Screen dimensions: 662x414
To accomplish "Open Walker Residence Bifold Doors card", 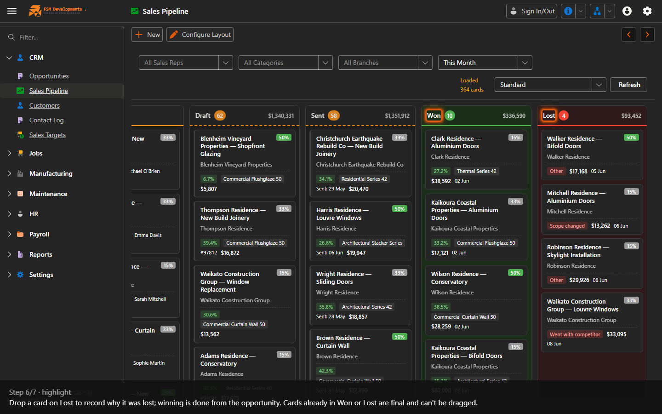I will pyautogui.click(x=592, y=155).
